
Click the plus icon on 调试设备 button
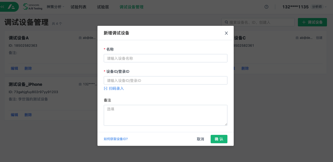click(x=304, y=22)
